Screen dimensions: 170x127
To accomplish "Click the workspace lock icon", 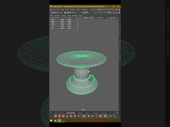I will (x=119, y=10).
